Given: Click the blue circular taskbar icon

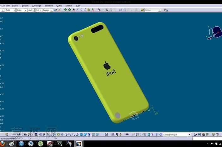Looking at the screenshot, I should pos(21,144).
